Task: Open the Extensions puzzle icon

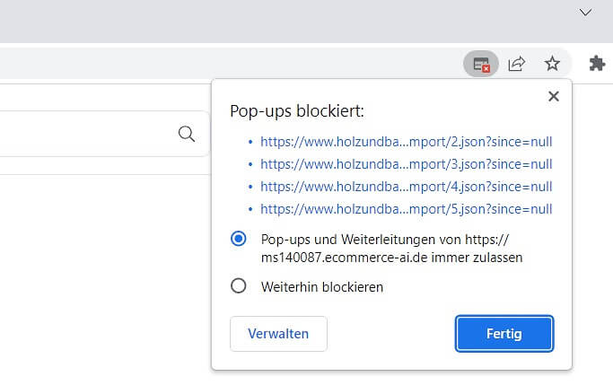Action: coord(597,64)
